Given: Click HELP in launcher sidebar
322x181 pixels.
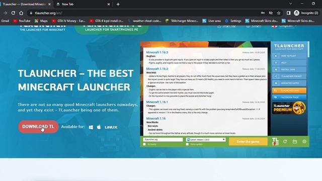Looking at the screenshot, I should tap(289, 62).
